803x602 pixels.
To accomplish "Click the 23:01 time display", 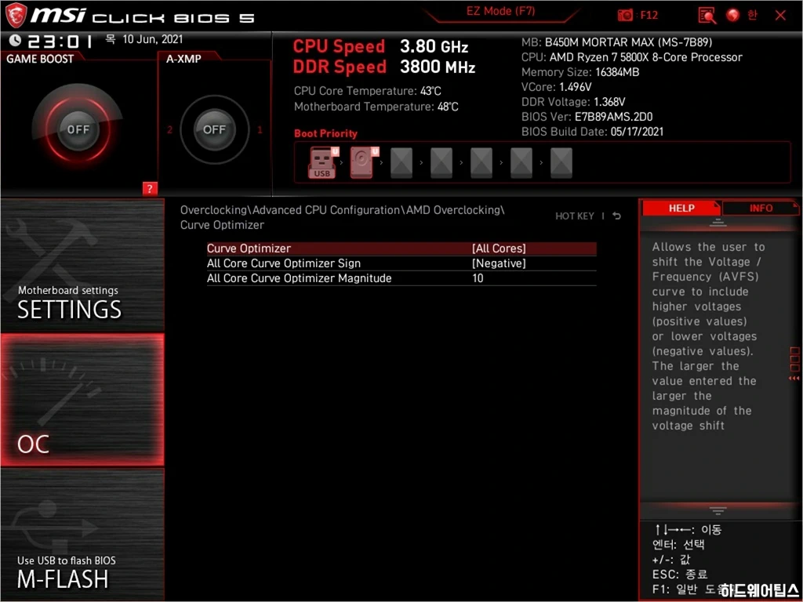I will click(60, 41).
